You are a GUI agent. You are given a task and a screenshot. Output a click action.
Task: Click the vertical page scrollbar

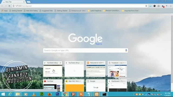tap(172, 49)
